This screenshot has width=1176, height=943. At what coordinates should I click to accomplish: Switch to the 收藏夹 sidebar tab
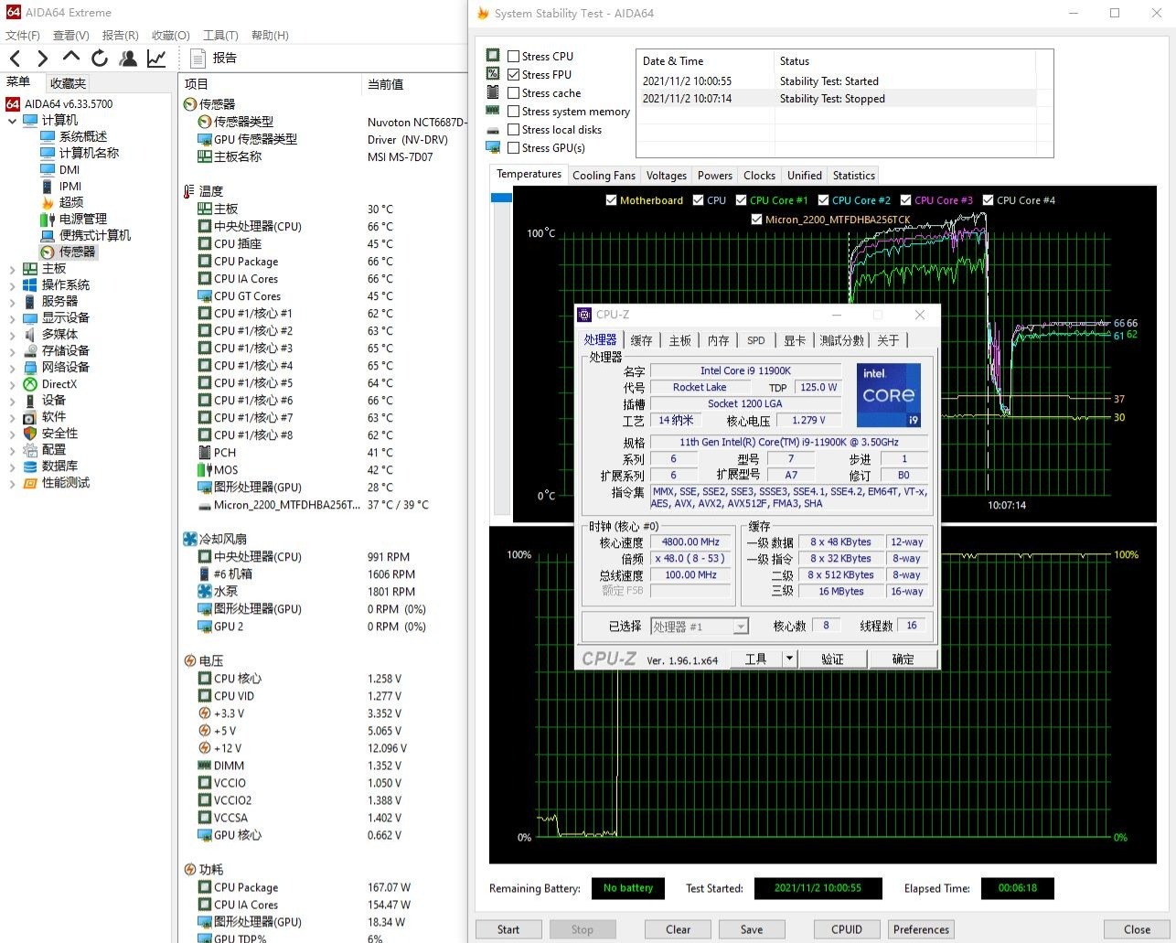pyautogui.click(x=68, y=83)
